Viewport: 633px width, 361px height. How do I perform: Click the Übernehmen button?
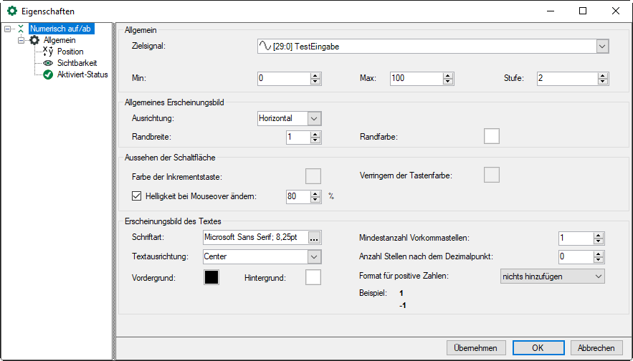coord(476,347)
